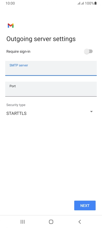Screen dimensions: 102x228
Task: Tap the Port label text
Action: tap(13, 86)
